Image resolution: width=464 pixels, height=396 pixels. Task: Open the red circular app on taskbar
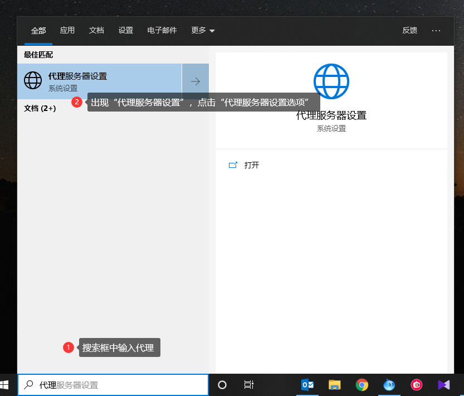point(417,385)
